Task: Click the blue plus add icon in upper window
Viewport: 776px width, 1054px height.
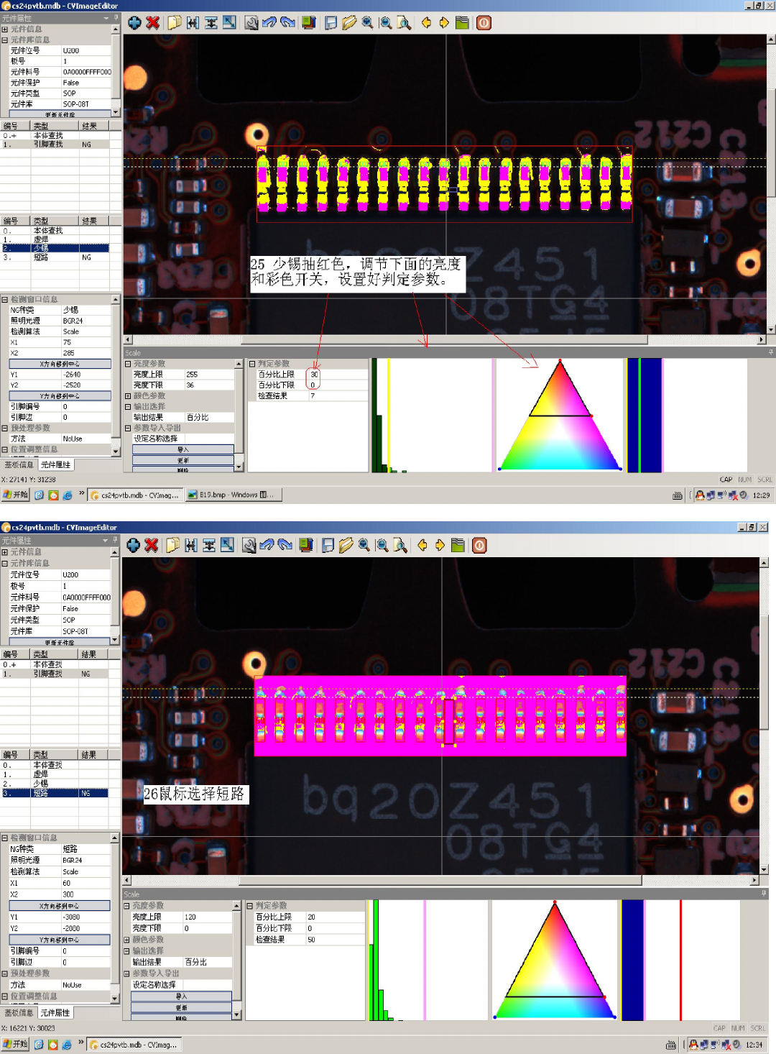Action: [x=134, y=23]
